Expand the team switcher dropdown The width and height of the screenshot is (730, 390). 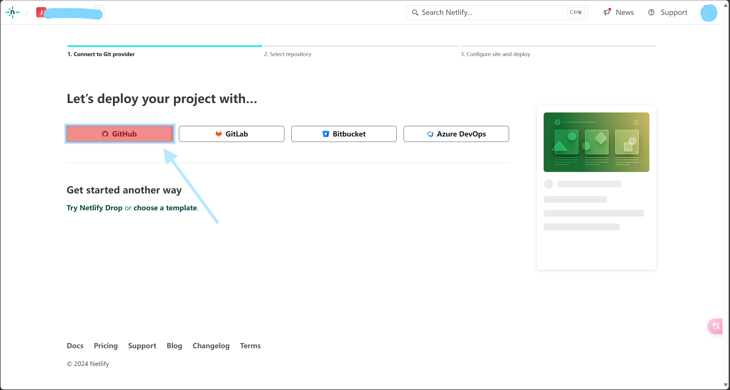[99, 12]
